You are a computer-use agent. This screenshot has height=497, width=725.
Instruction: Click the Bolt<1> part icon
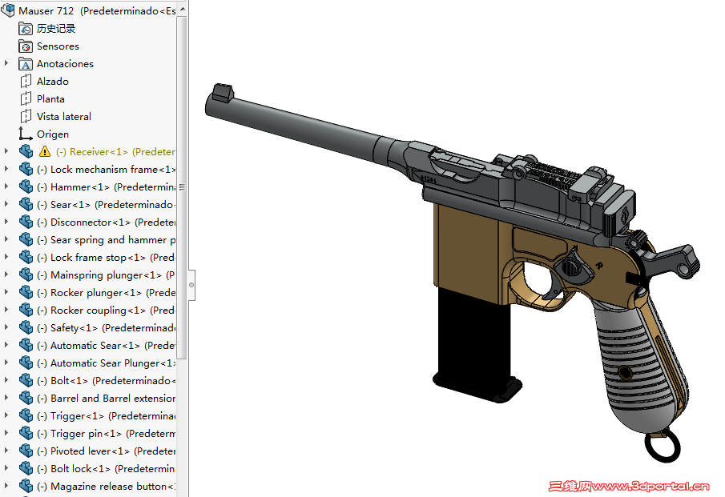26,380
